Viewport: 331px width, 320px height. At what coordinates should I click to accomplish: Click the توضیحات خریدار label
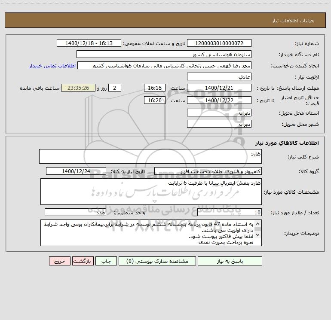[x=301, y=233]
